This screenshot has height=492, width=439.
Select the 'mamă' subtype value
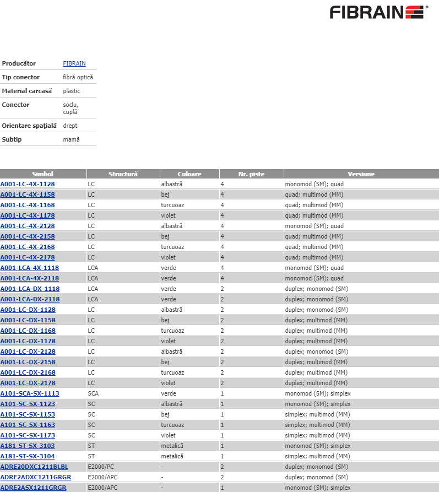coord(71,139)
